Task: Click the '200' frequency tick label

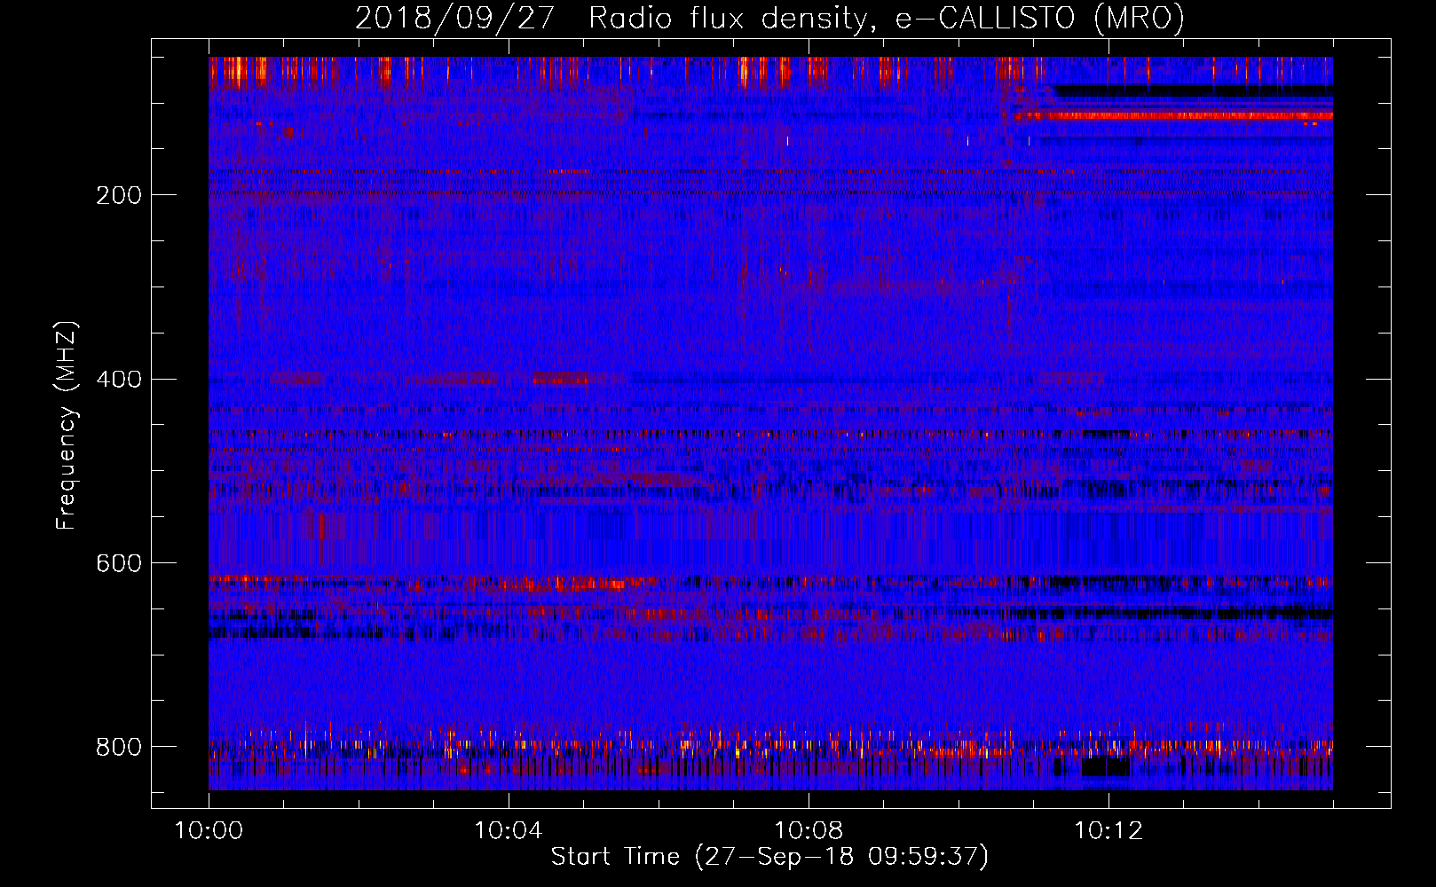Action: tap(119, 195)
